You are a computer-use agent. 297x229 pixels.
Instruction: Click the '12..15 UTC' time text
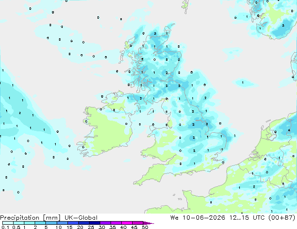247,218
